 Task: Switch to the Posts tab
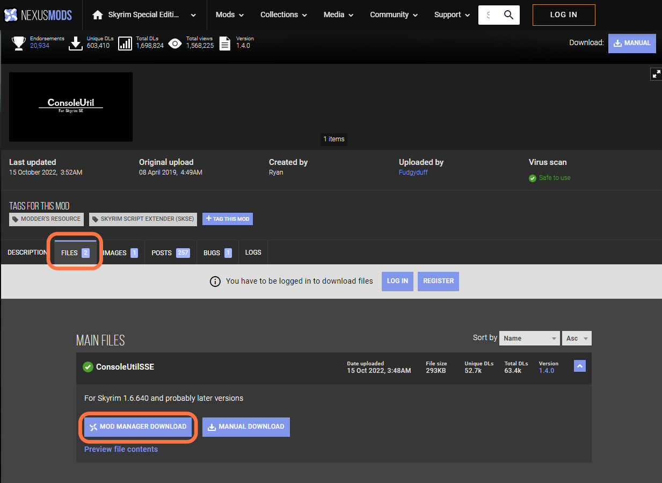171,253
